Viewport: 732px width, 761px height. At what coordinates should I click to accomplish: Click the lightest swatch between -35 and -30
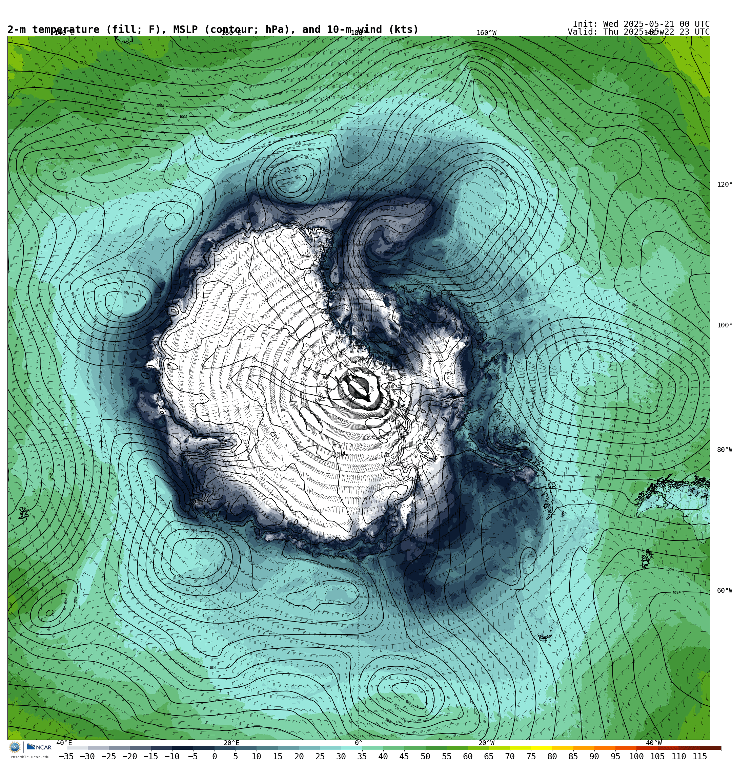tap(77, 748)
